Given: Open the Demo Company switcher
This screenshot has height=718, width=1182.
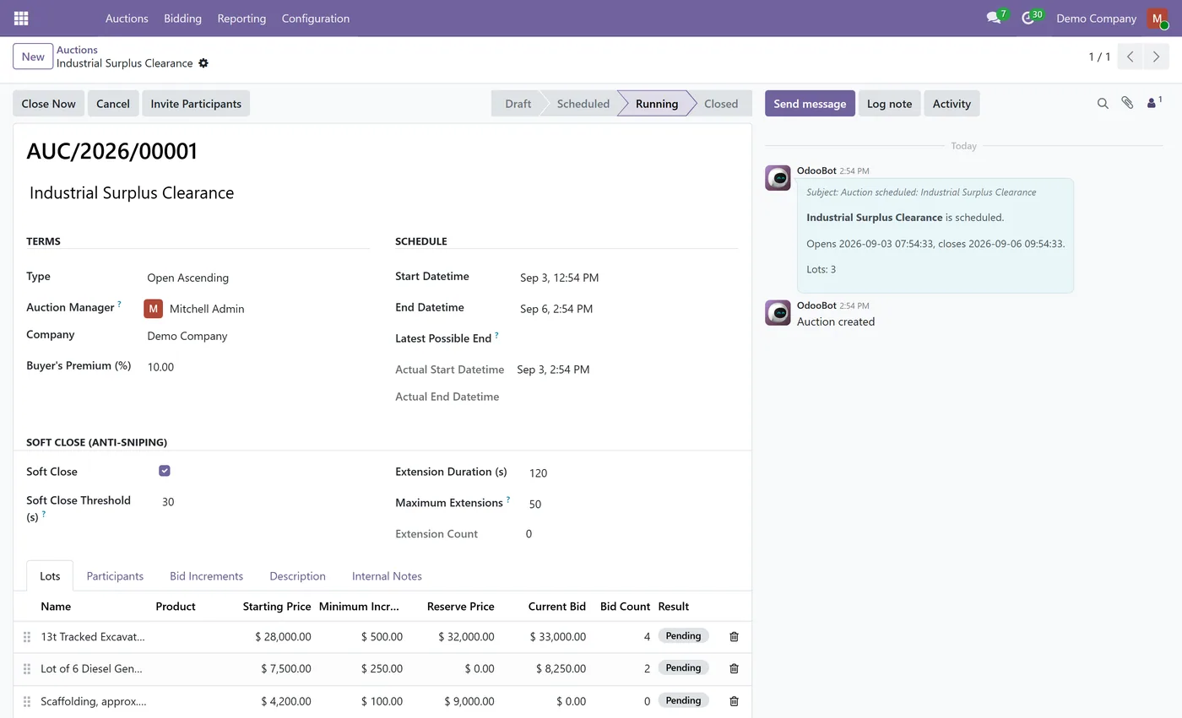Looking at the screenshot, I should (1096, 18).
